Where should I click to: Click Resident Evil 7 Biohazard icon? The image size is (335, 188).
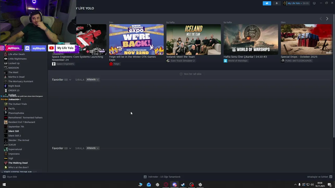pos(6,122)
